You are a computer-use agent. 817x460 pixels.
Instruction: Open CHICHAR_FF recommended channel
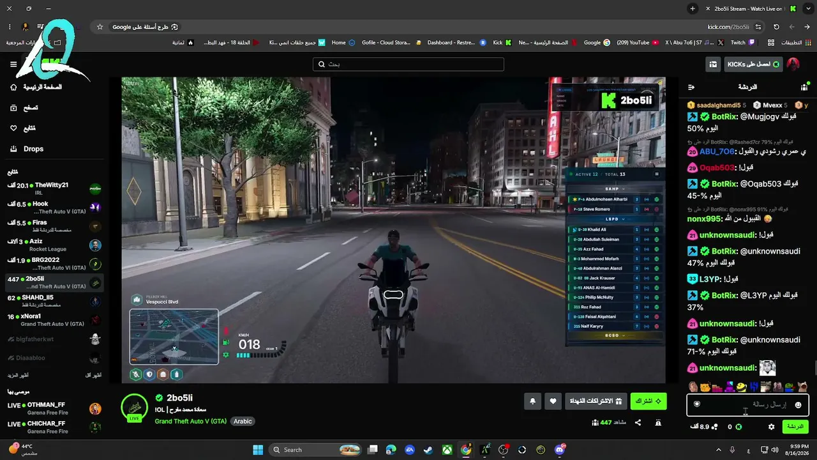54,427
